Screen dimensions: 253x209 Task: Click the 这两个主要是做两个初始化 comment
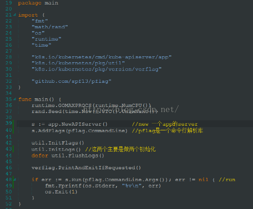point(121,149)
